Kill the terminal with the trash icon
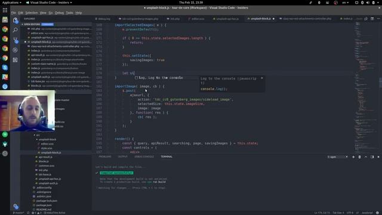Image resolution: width=382 pixels, height=215 pixels. (x=359, y=157)
